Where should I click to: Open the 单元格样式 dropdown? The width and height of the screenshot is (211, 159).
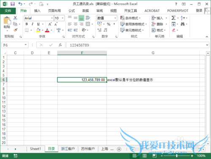point(132,30)
